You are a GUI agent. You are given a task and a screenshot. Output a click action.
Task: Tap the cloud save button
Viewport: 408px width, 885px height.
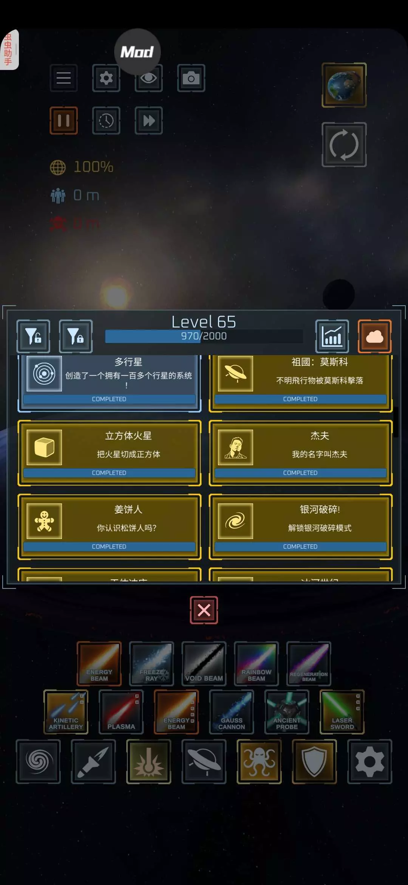pos(374,336)
